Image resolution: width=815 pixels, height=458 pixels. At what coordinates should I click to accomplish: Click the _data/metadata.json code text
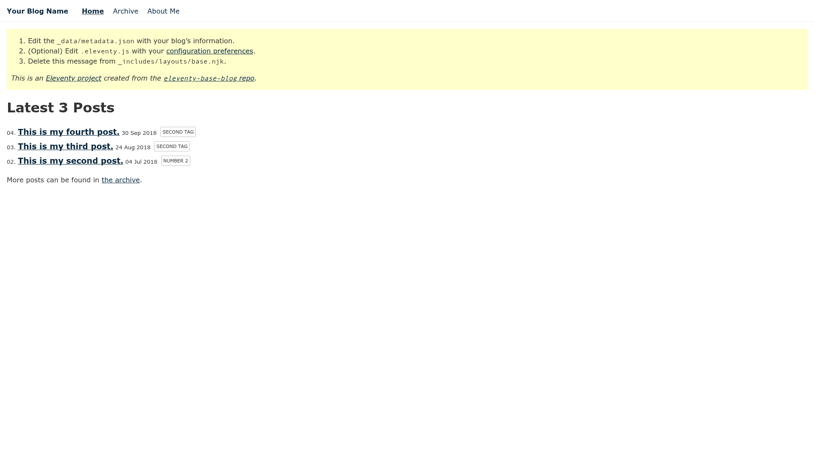[x=96, y=41]
